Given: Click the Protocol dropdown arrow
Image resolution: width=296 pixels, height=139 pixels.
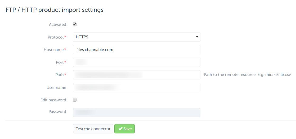Looking at the screenshot, I should [197, 37].
